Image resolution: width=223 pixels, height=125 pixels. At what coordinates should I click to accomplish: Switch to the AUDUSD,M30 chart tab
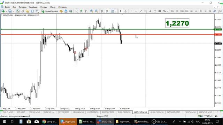tap(157, 112)
